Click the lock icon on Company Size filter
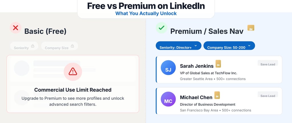The width and height of the screenshot is (292, 123). pos(72,46)
